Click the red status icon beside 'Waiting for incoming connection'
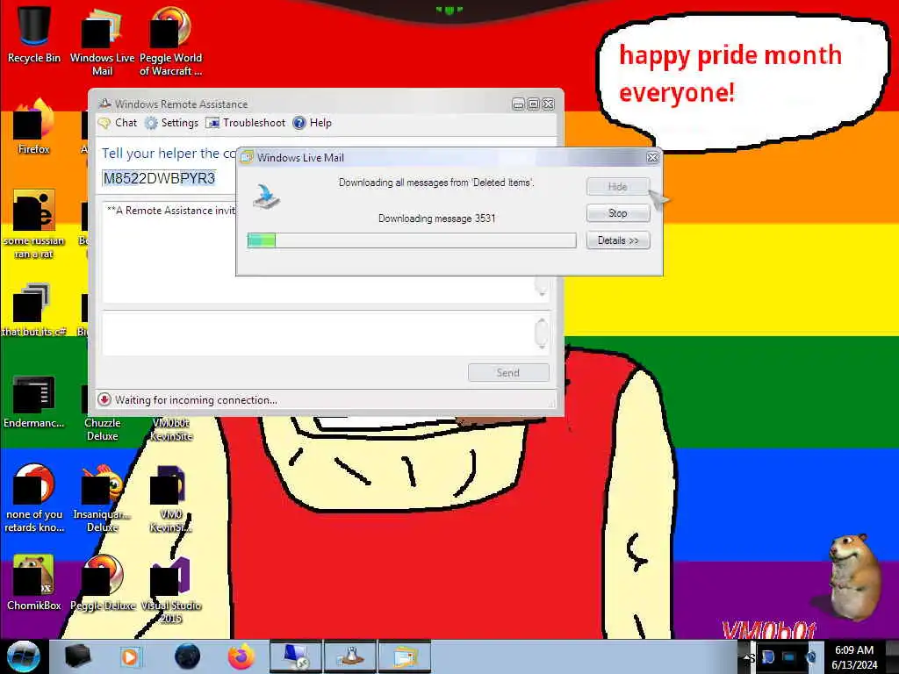The image size is (899, 674). tap(104, 399)
